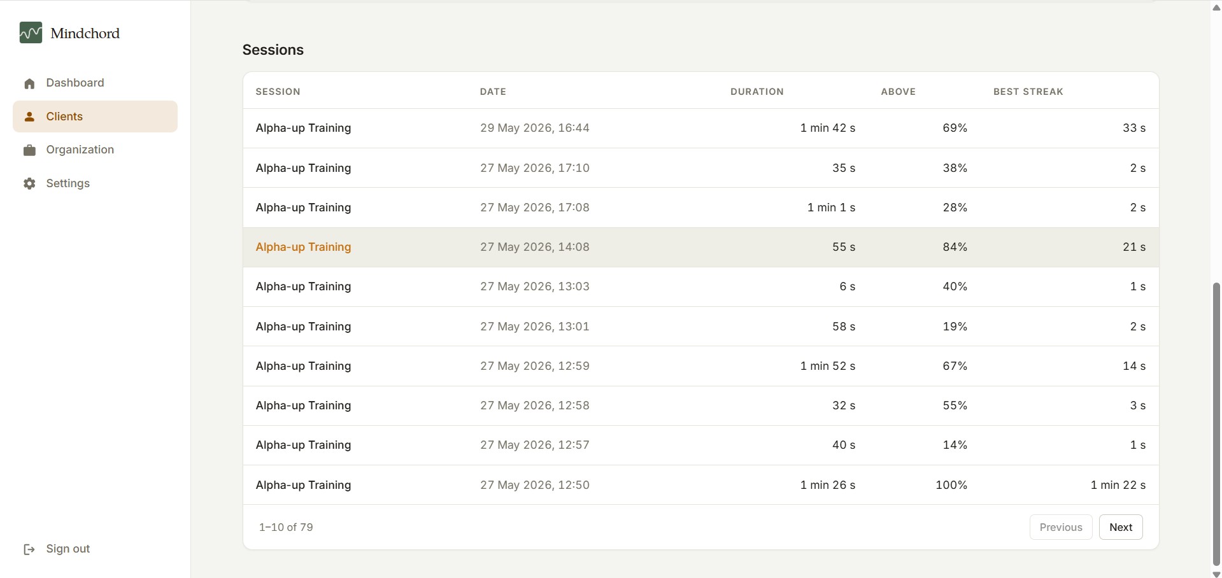Click date 27 May 2026, 12:59
The image size is (1222, 578).
[x=534, y=366]
